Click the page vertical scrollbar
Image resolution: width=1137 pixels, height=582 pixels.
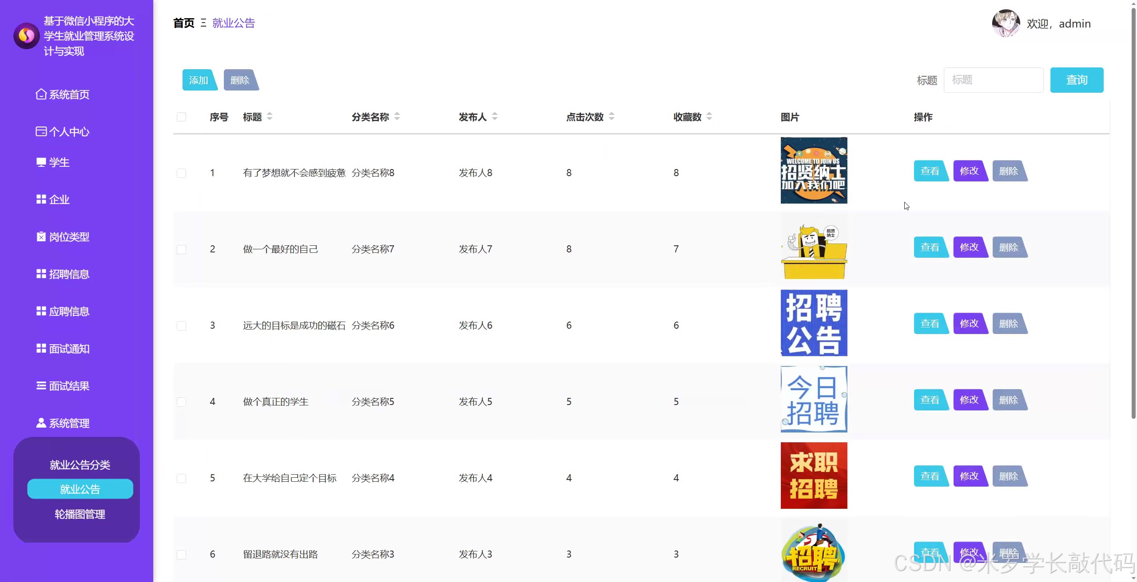point(1133,213)
